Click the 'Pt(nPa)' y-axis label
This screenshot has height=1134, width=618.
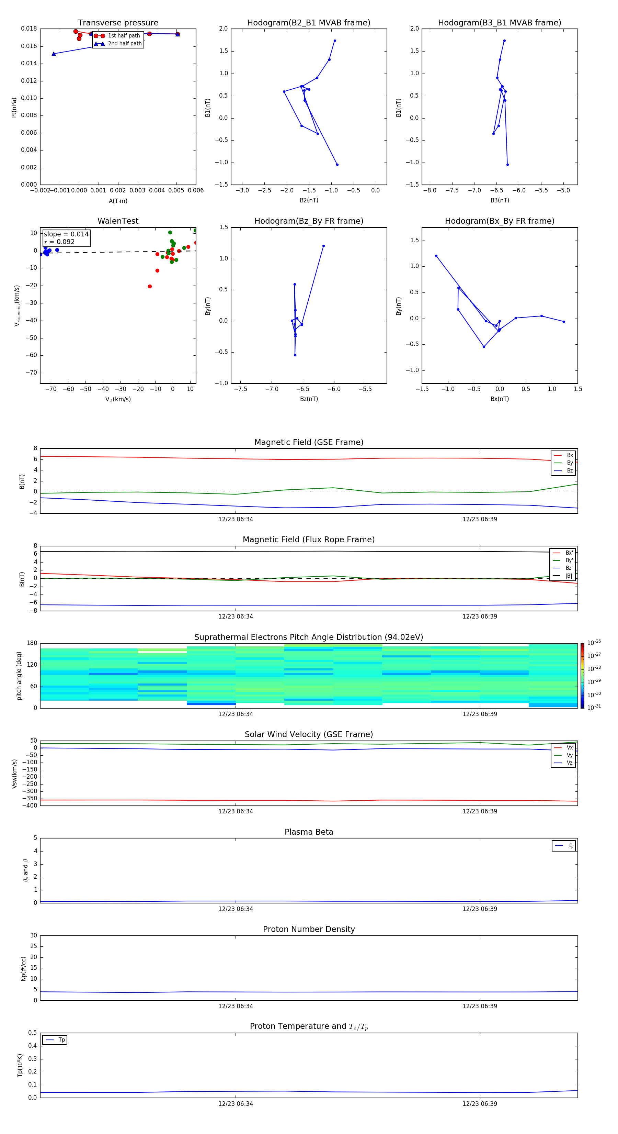tap(14, 108)
